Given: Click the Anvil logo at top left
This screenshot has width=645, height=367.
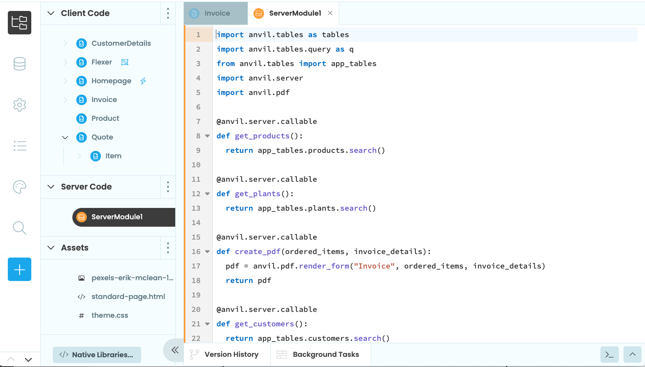Looking at the screenshot, I should pyautogui.click(x=20, y=23).
